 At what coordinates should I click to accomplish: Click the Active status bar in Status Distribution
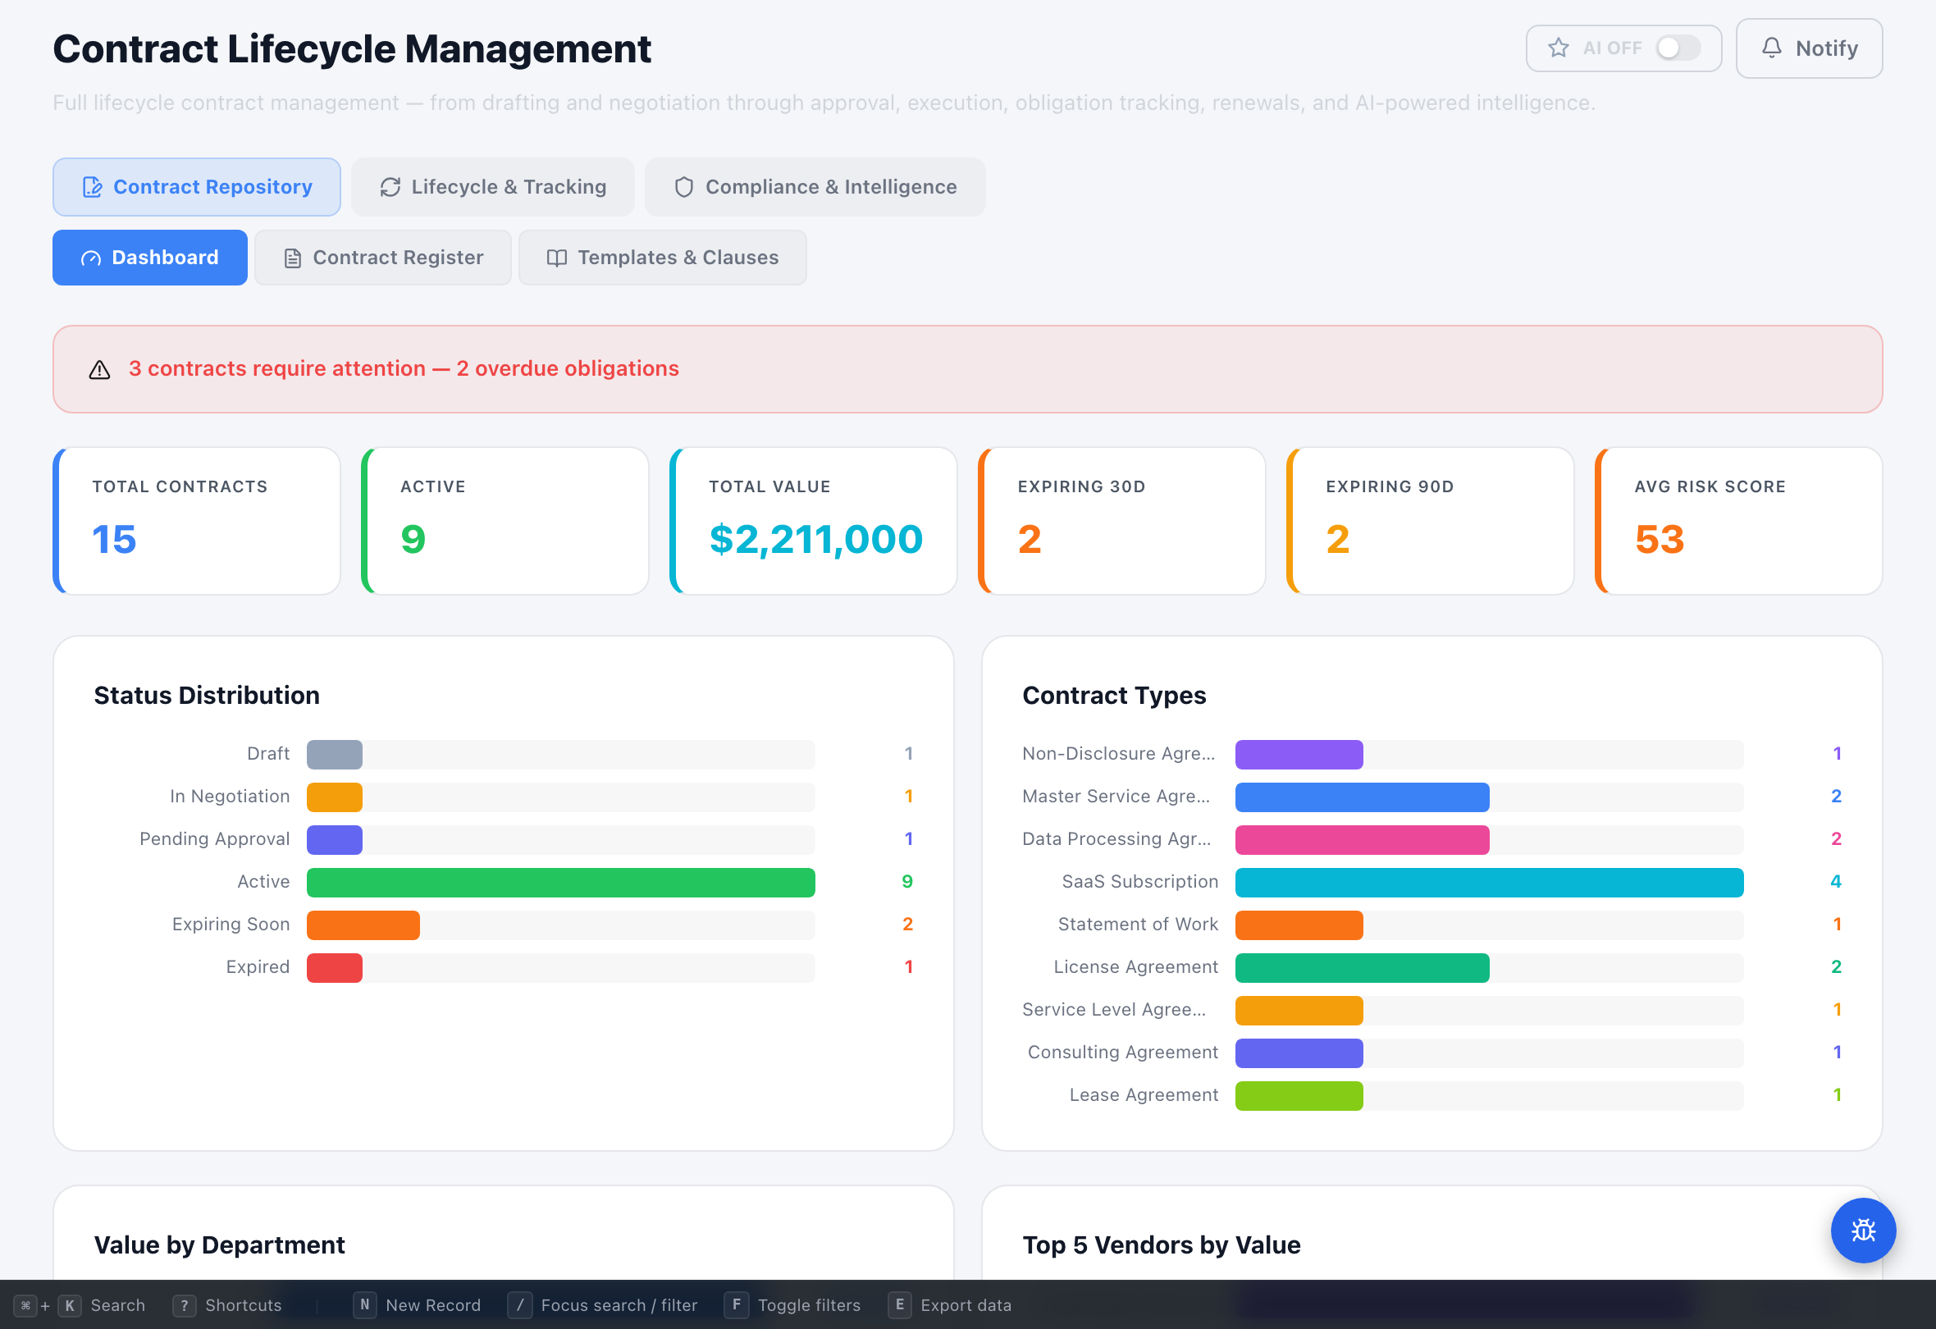point(559,882)
